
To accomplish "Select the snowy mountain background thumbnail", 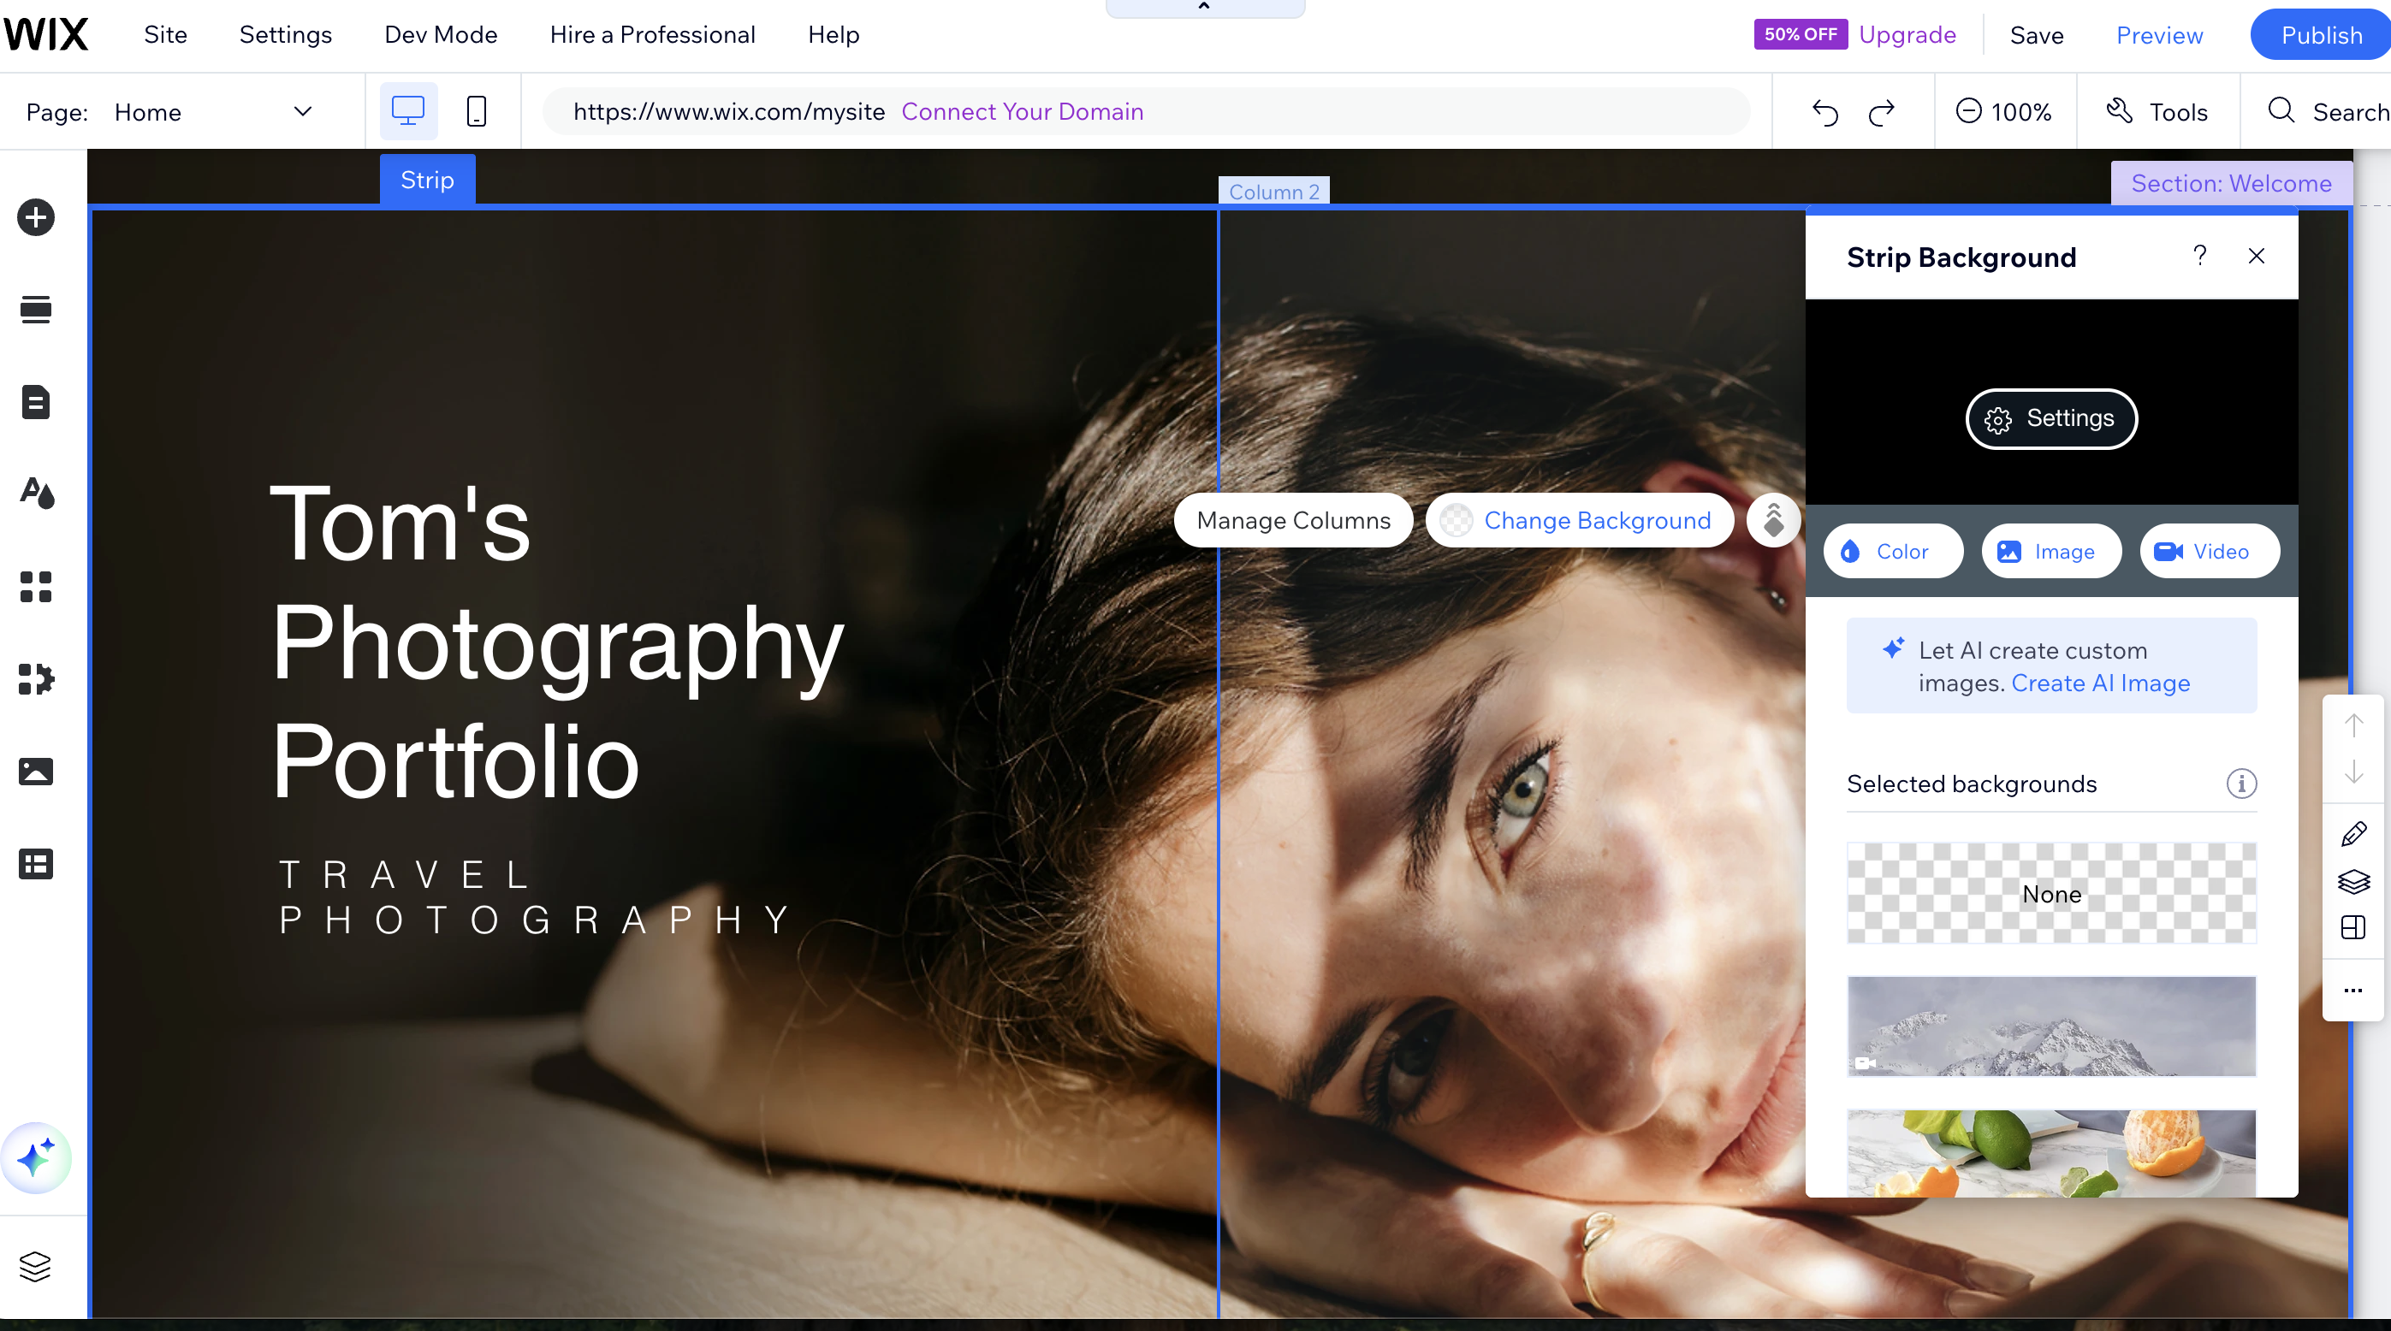I will pos(2051,1026).
